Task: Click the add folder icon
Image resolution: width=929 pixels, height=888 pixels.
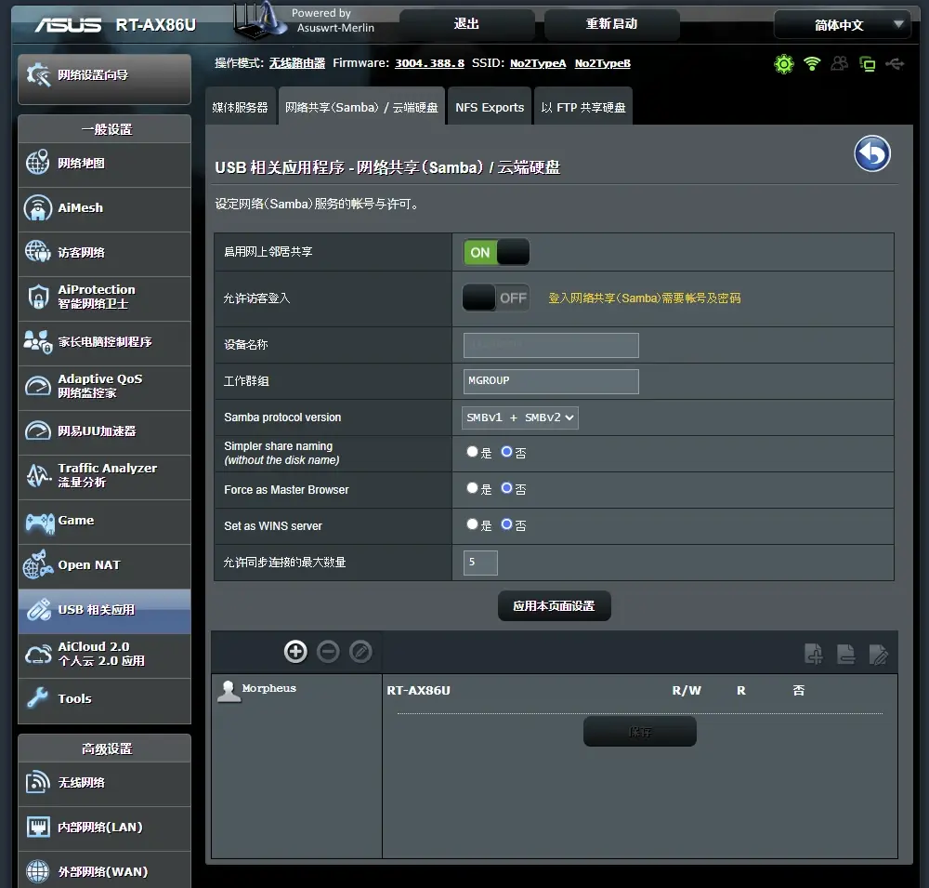Action: (814, 654)
